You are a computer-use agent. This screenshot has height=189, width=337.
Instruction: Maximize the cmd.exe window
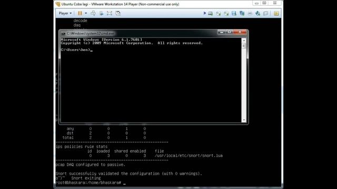click(x=230, y=32)
